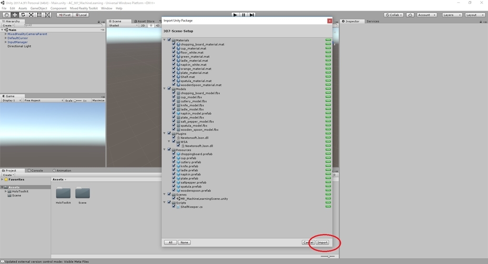Click the choppingboard.prefab cube icon
This screenshot has width=488, height=264.
tap(179, 154)
